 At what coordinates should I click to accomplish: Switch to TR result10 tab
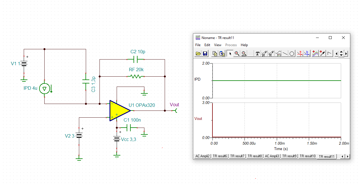point(308,156)
